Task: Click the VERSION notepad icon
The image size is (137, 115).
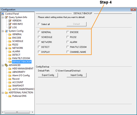Action: [x=10, y=21]
